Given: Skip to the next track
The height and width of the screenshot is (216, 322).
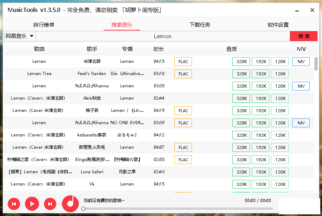Looking at the screenshot, I should click(50, 203).
